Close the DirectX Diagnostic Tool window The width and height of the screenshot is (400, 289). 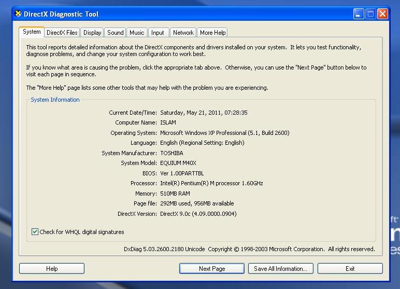pyautogui.click(x=383, y=14)
